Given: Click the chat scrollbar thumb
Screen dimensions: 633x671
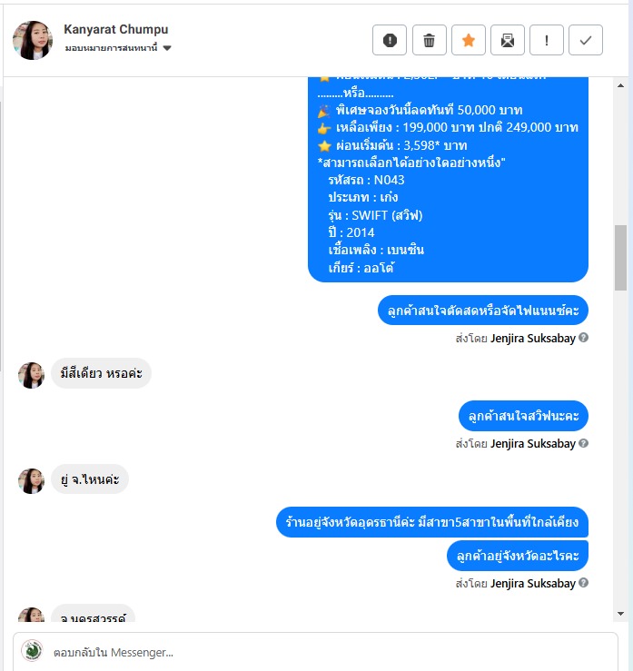Looking at the screenshot, I should pos(620,258).
